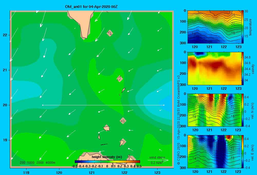Click the "0.2 N/m2" wind stress value
Image resolution: width=257 pixels, height=175 pixels.
point(157,163)
